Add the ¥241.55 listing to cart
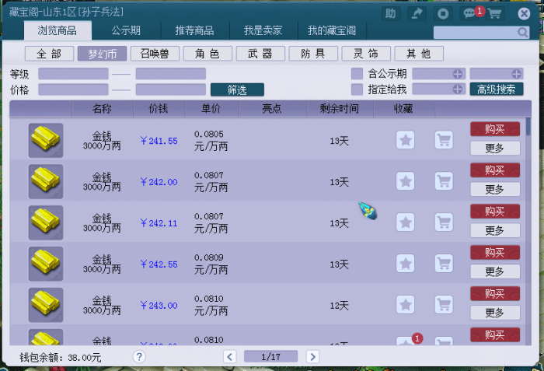The width and height of the screenshot is (544, 371). pyautogui.click(x=444, y=140)
